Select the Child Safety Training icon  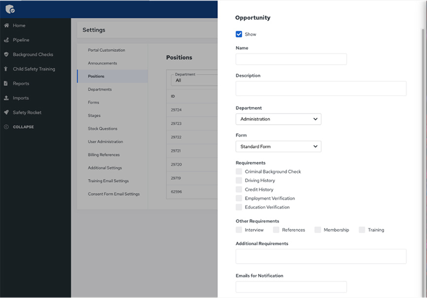6,69
